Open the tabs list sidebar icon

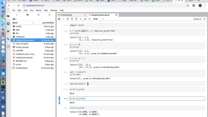(8, 47)
